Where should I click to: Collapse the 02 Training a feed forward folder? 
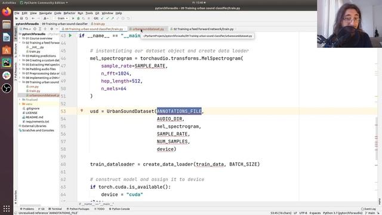pos(20,42)
